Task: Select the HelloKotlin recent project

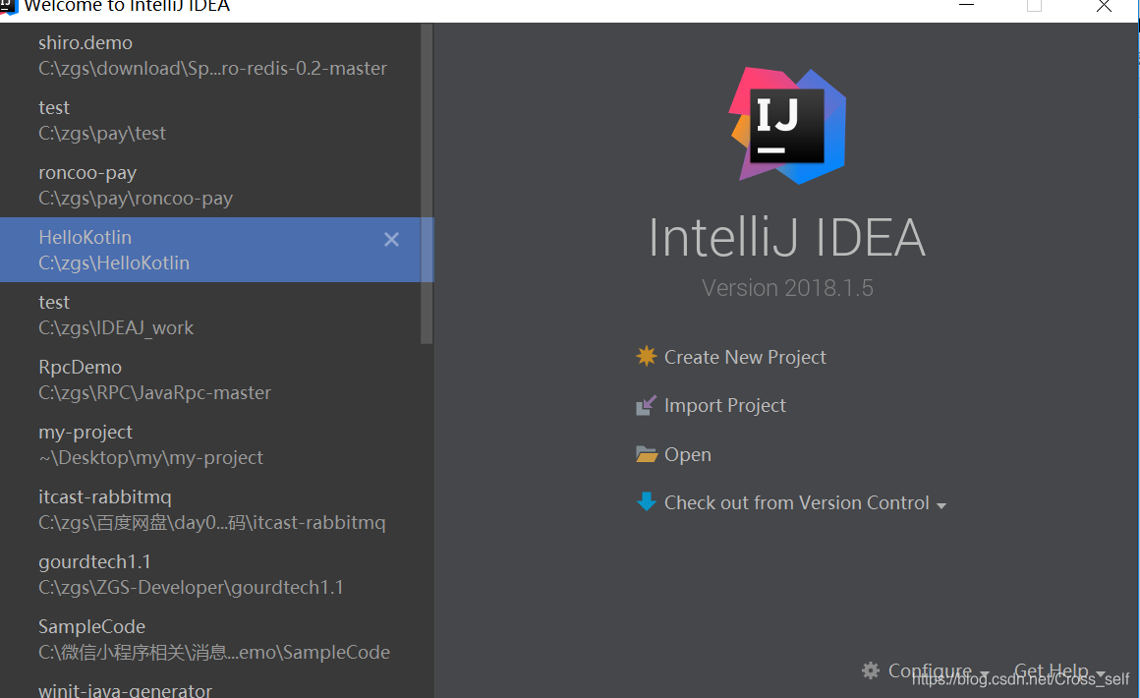Action: pos(210,250)
